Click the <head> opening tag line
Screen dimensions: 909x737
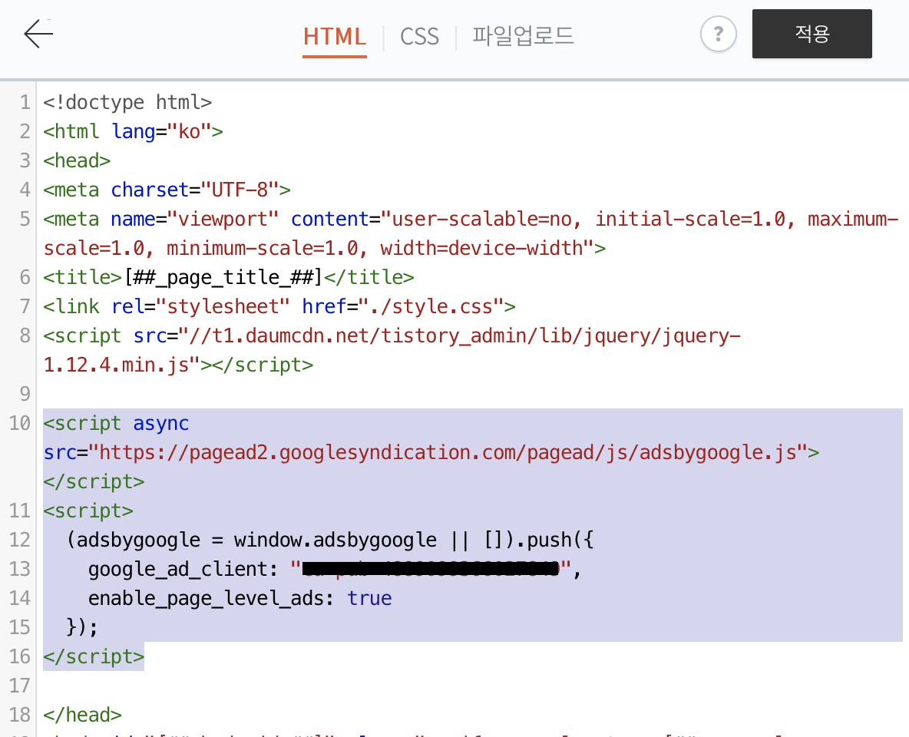click(x=77, y=160)
